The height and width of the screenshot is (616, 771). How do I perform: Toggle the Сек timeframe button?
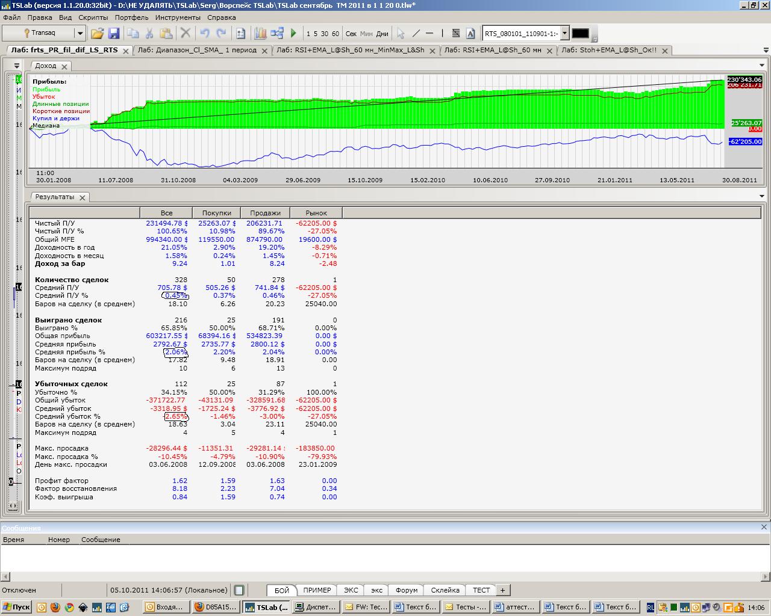point(351,34)
